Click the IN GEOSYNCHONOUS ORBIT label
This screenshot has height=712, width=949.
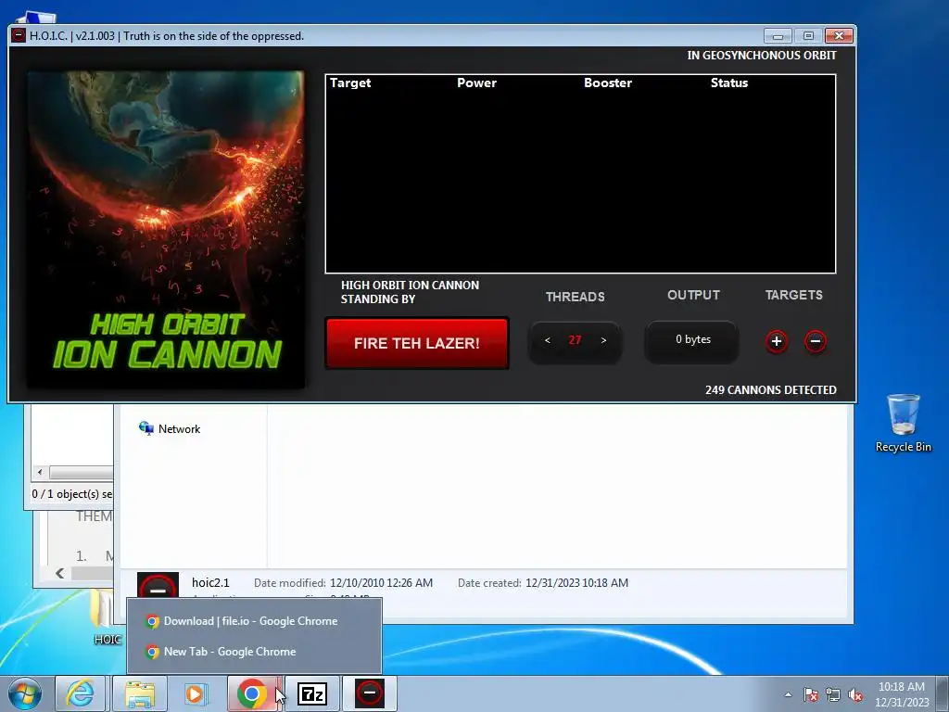click(x=762, y=55)
